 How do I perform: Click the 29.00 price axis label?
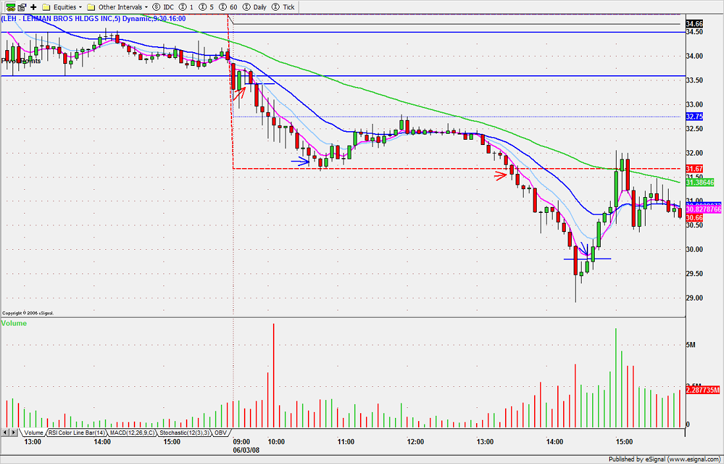(694, 299)
